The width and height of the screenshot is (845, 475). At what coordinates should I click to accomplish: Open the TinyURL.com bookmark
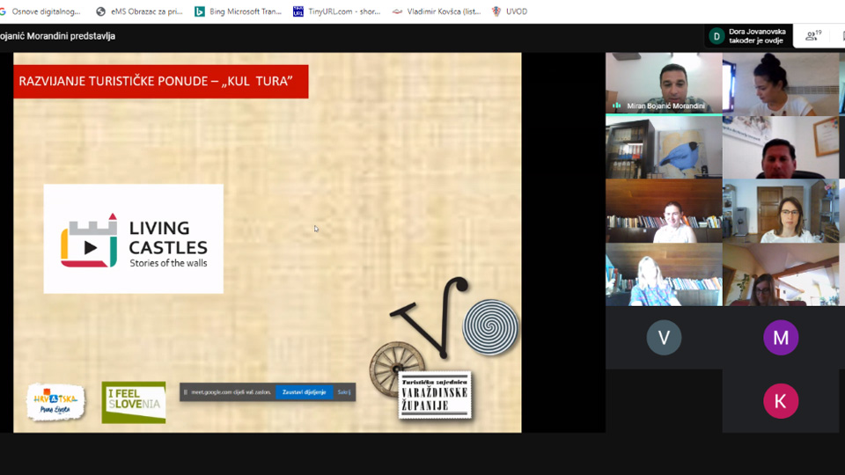point(337,11)
